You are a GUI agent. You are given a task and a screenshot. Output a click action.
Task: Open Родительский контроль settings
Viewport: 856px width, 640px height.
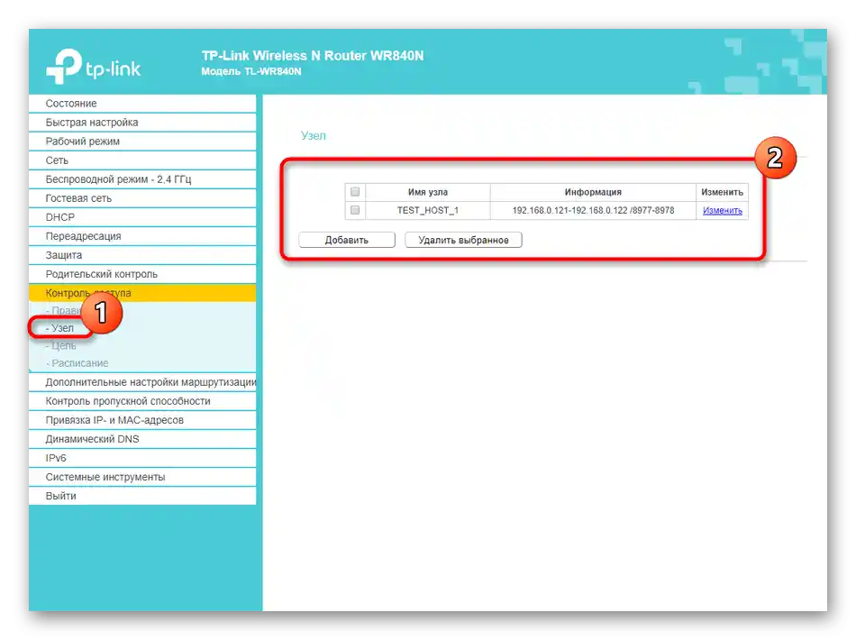[142, 274]
